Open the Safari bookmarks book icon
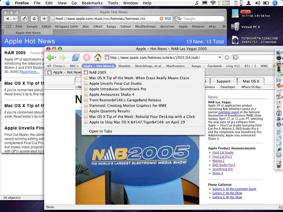 [x=8, y=26]
